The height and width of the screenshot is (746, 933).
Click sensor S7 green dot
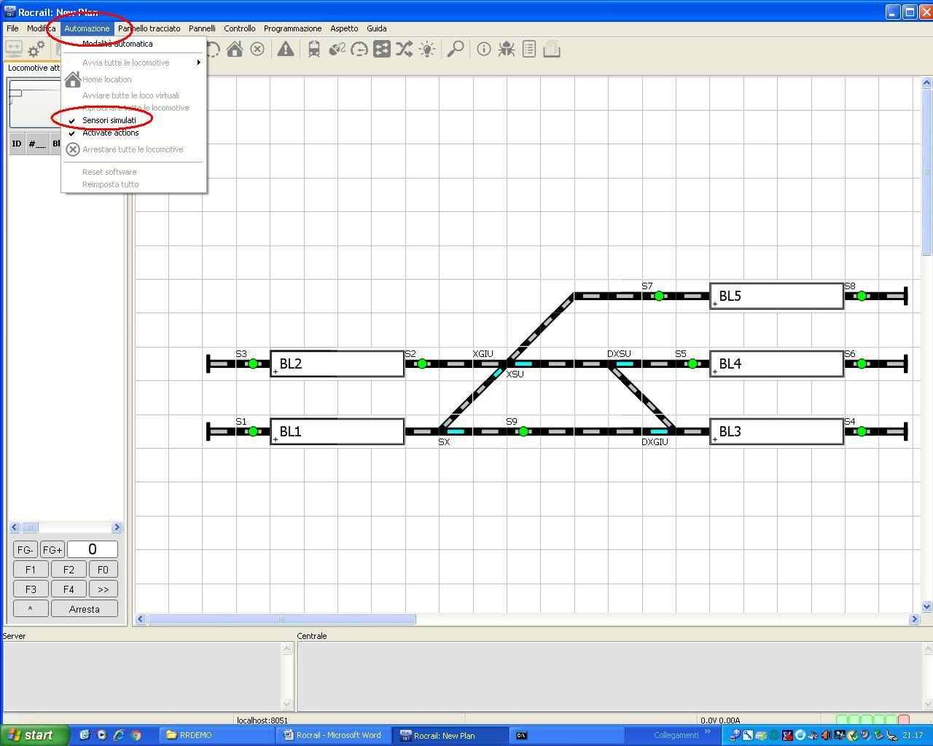659,296
